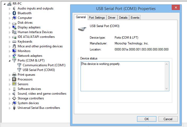
Task: Click the Processors category icon
Action: pyautogui.click(x=15, y=79)
